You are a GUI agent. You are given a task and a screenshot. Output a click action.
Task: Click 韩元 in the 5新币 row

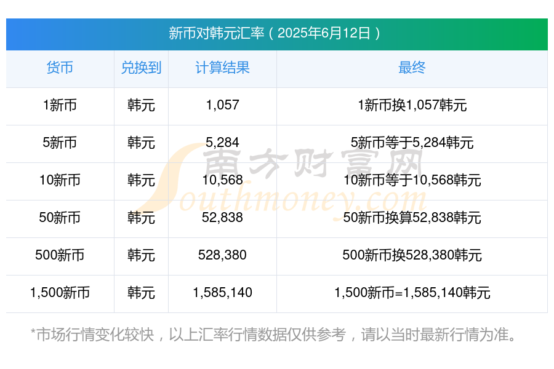(x=141, y=143)
